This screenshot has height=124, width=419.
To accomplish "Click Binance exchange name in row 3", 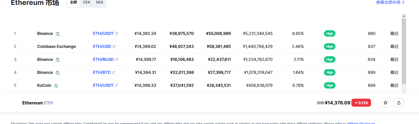I will coord(45,59).
